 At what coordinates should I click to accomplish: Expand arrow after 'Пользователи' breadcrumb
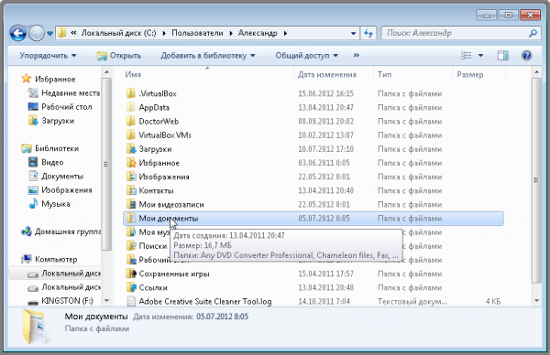(x=231, y=33)
